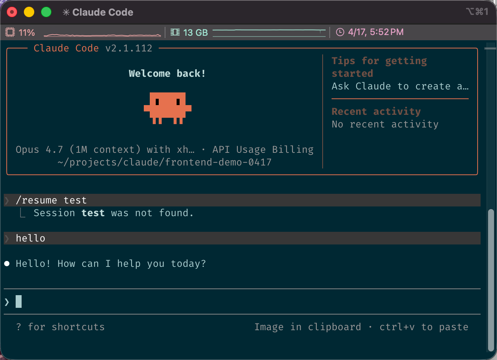The image size is (497, 360).
Task: Click the 'API Usage Billing' text
Action: tap(263, 149)
